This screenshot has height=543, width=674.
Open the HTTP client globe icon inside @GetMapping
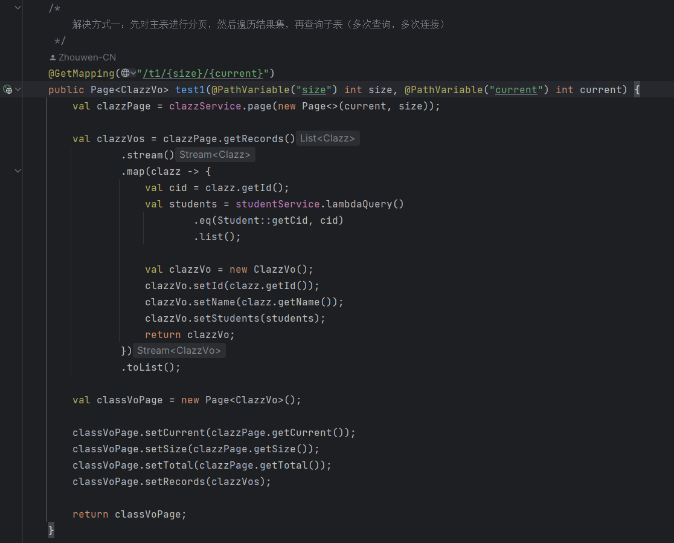[x=126, y=73]
